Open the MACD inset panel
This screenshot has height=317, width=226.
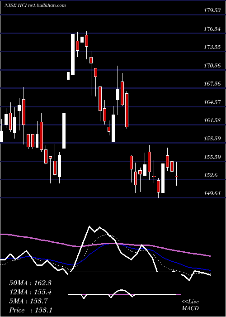[x=124, y=294]
